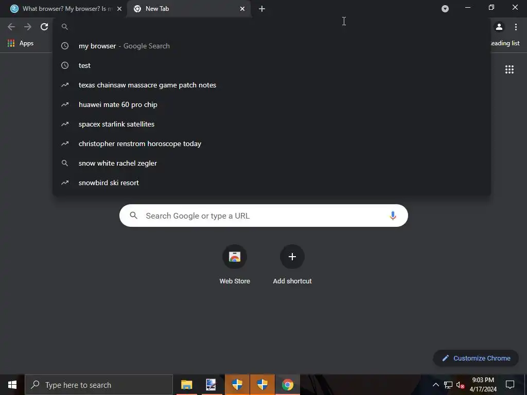Image resolution: width=527 pixels, height=395 pixels.
Task: Reload the current page
Action: pos(44,27)
